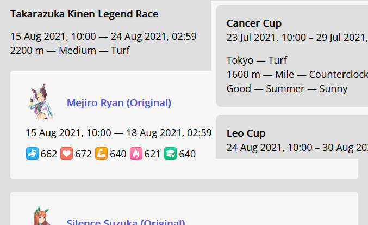Click the blue Speed shoe icon
Viewport: 368px width, 225px height.
32,154
